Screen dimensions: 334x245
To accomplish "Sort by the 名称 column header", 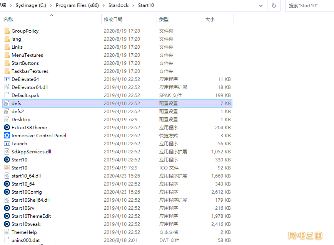I will pyautogui.click(x=8, y=19).
